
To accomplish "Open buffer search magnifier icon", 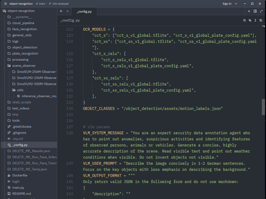I will [244, 20].
